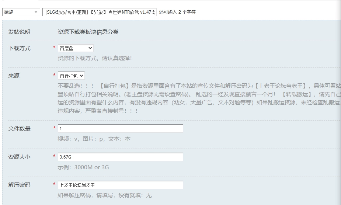Open the 端游 category dropdown
The image size is (341, 205).
click(21, 12)
